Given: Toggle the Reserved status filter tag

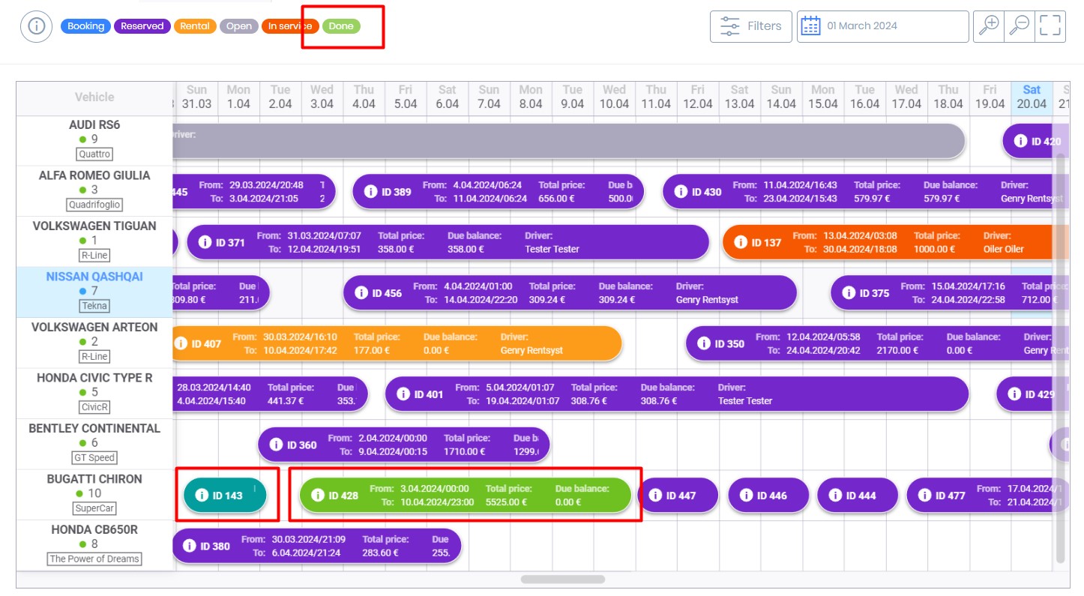Looking at the screenshot, I should (x=142, y=26).
